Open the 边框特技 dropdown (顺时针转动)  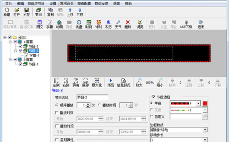(x=205, y=130)
